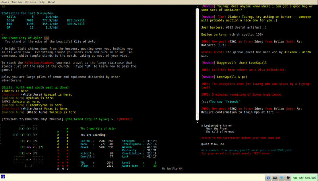The image size is (318, 181).
Task: Click the cassette replay recording icon
Action: 275,178
